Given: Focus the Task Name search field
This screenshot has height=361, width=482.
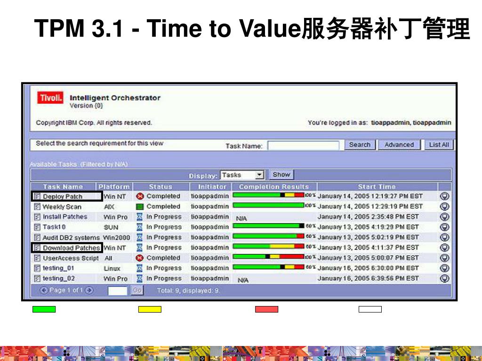Looking at the screenshot, I should (304, 146).
